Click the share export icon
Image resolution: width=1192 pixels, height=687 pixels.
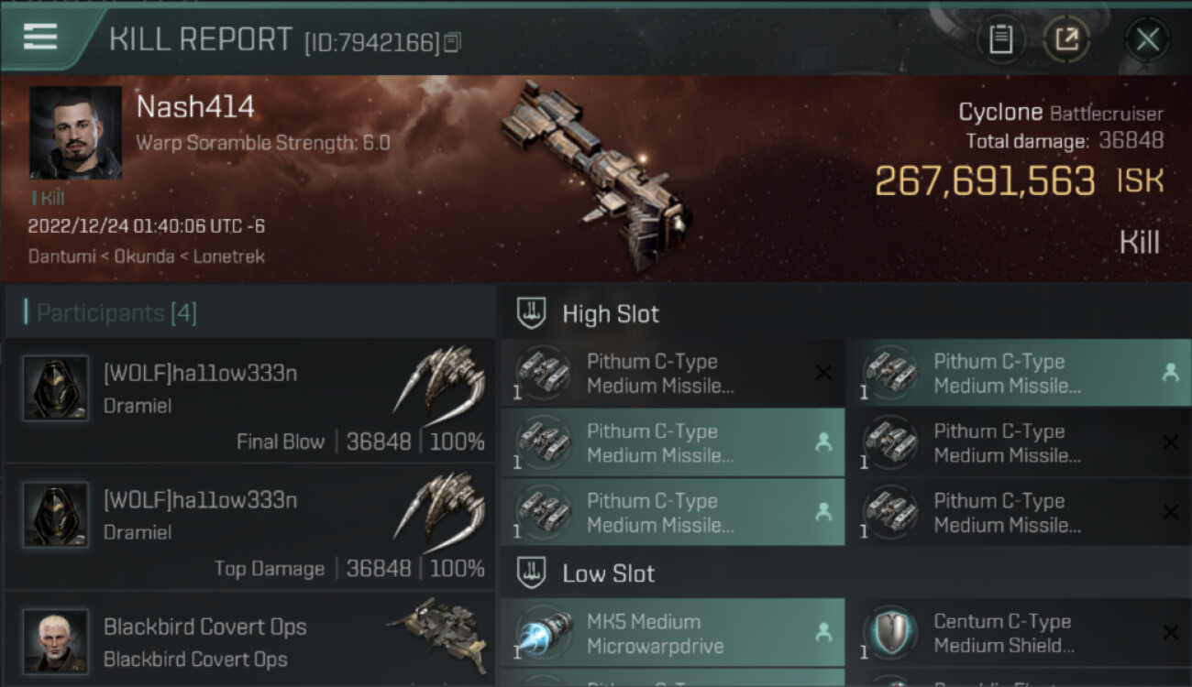(1066, 39)
